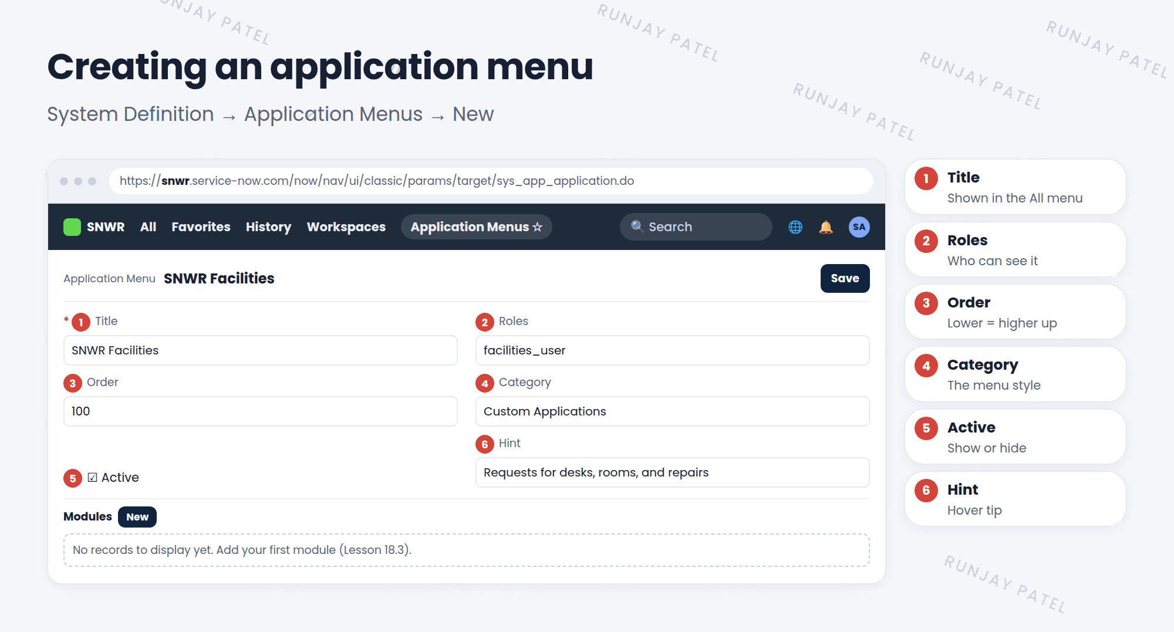Image resolution: width=1174 pixels, height=632 pixels.
Task: Click the search magnifier icon
Action: click(x=637, y=227)
